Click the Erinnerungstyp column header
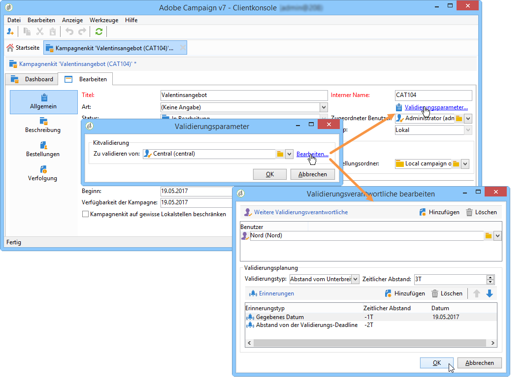 pos(304,308)
